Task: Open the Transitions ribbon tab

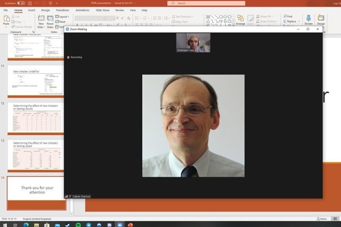Action: pyautogui.click(x=63, y=10)
